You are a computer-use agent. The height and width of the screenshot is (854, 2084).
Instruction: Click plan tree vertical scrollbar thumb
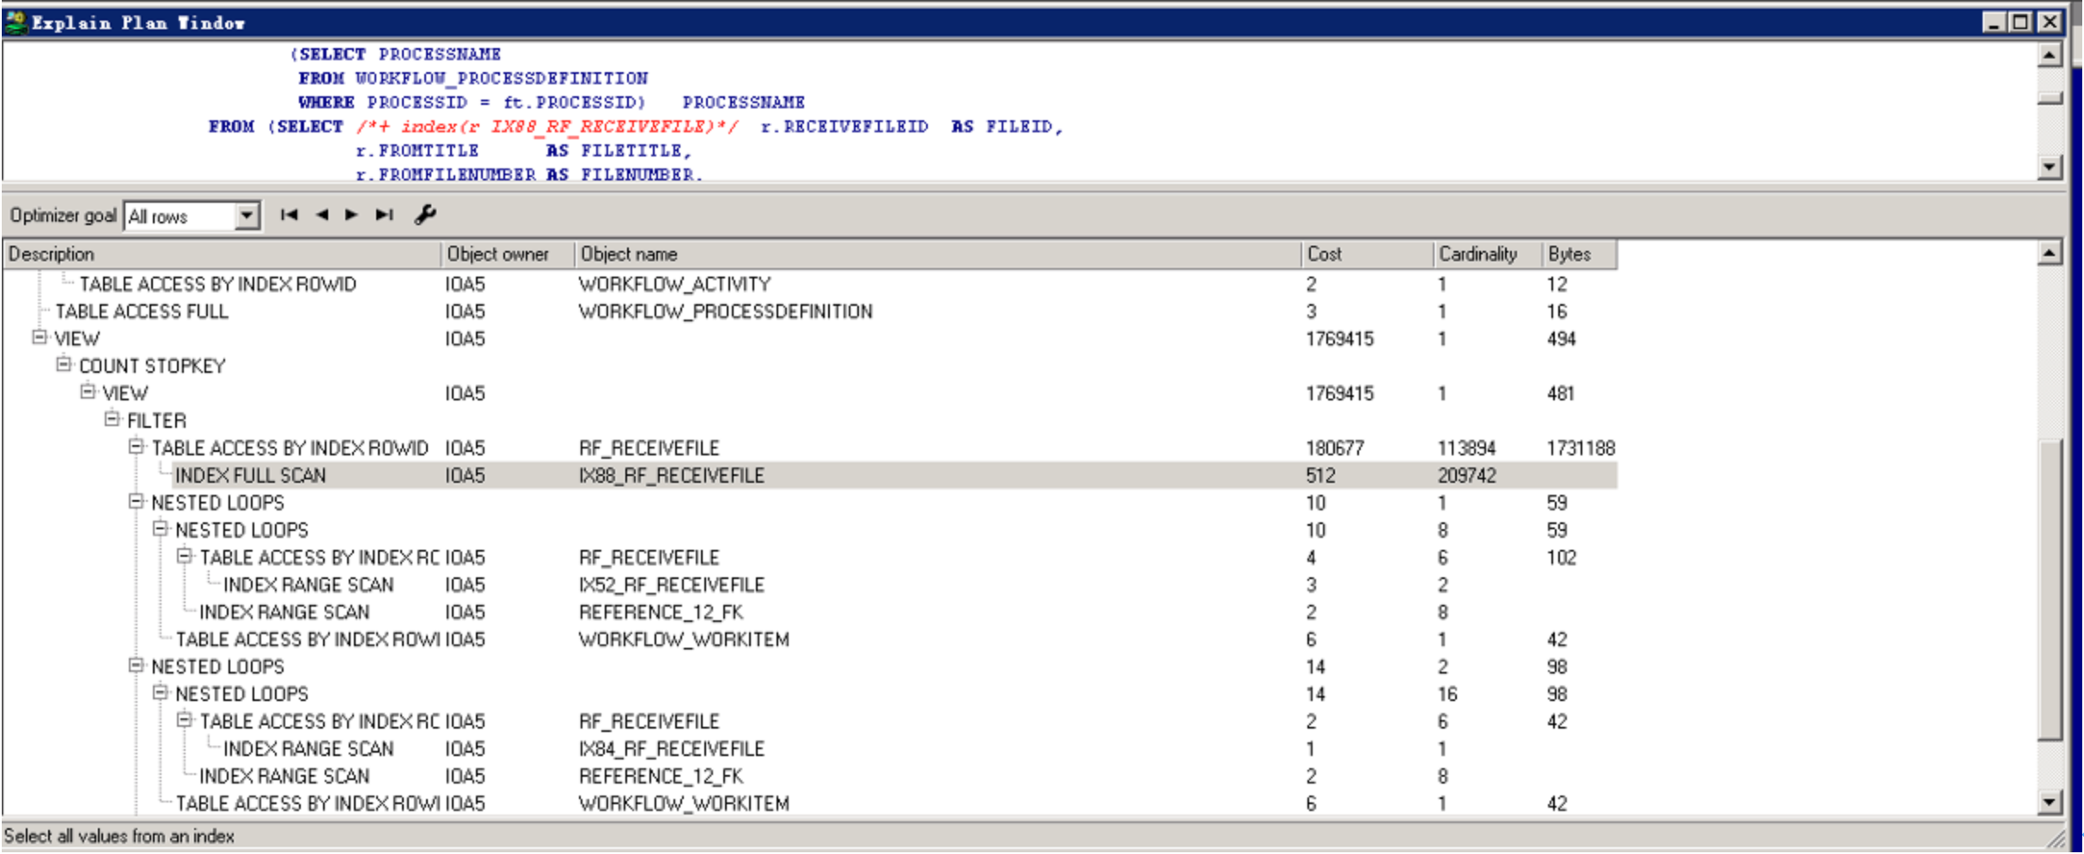[x=2050, y=589]
